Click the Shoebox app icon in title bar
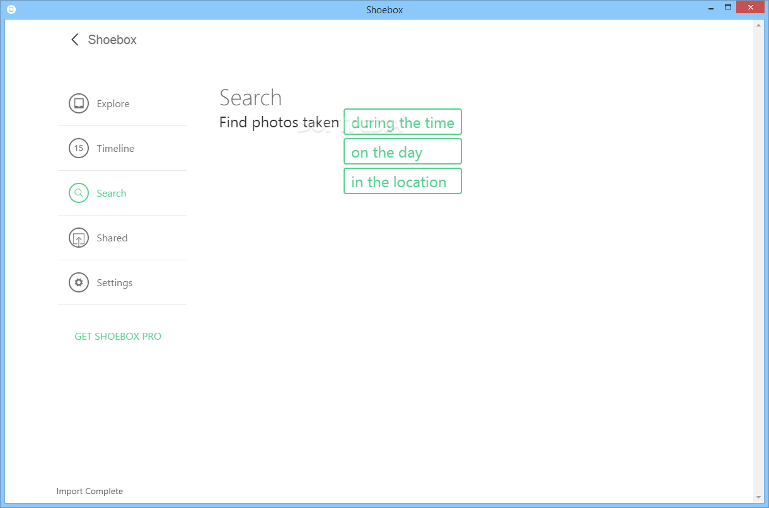This screenshot has width=769, height=508. pyautogui.click(x=11, y=9)
